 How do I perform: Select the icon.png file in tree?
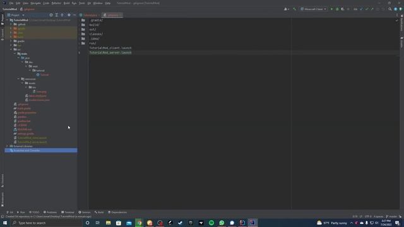(x=39, y=91)
